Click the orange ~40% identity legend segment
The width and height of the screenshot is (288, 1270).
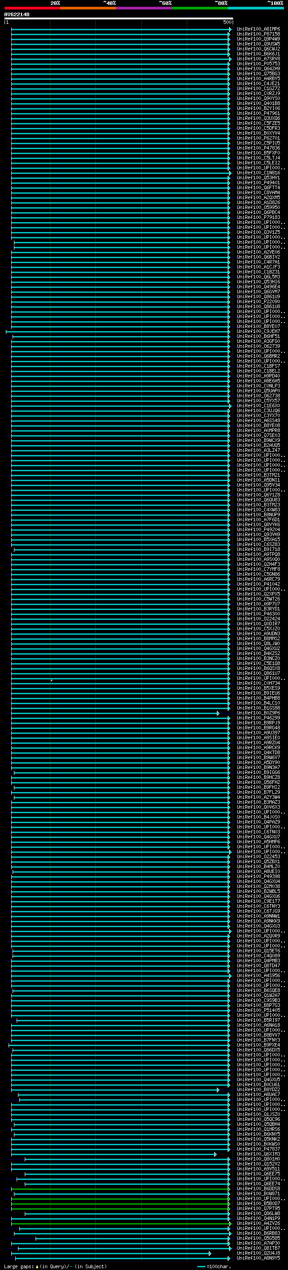[x=88, y=8]
